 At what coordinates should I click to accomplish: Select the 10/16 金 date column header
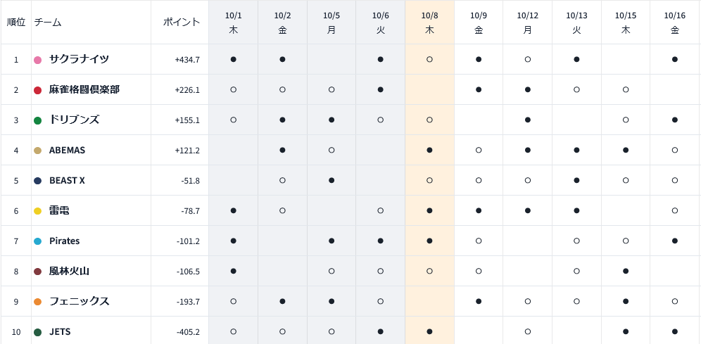pos(675,23)
